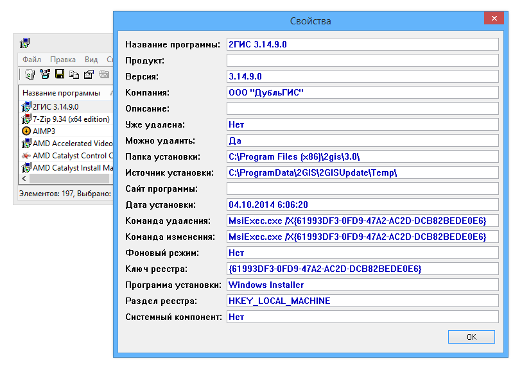
Task: Select the AMD Catalyst Control entry
Action: (73, 156)
